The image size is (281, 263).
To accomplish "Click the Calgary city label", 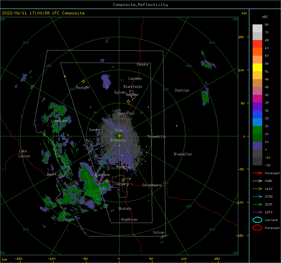I will click(x=122, y=184).
